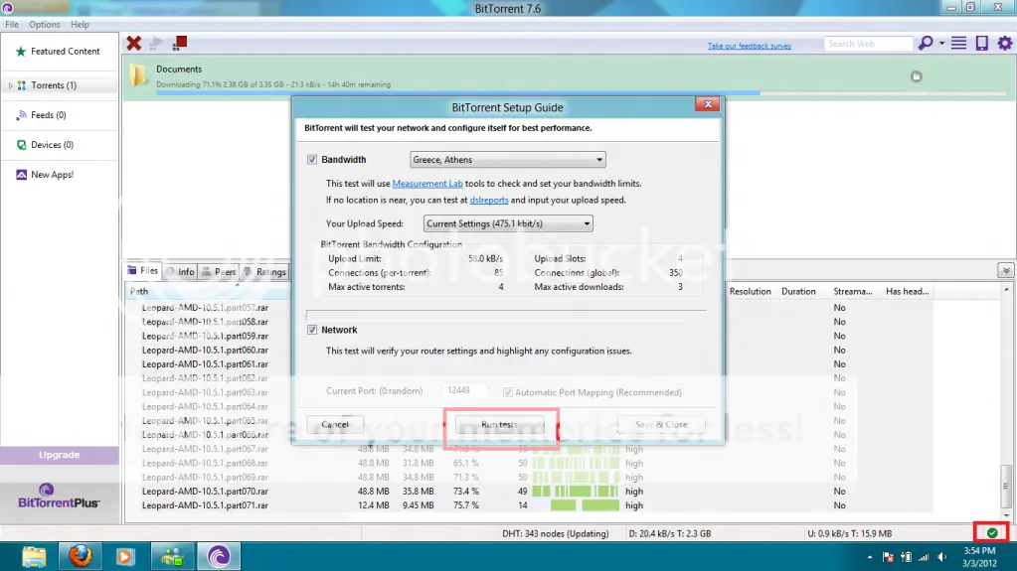
Task: Expand the Torrents tree arrow
Action: tap(10, 85)
